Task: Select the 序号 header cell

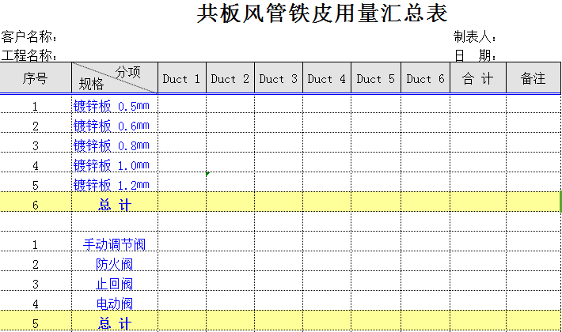Action: point(36,78)
